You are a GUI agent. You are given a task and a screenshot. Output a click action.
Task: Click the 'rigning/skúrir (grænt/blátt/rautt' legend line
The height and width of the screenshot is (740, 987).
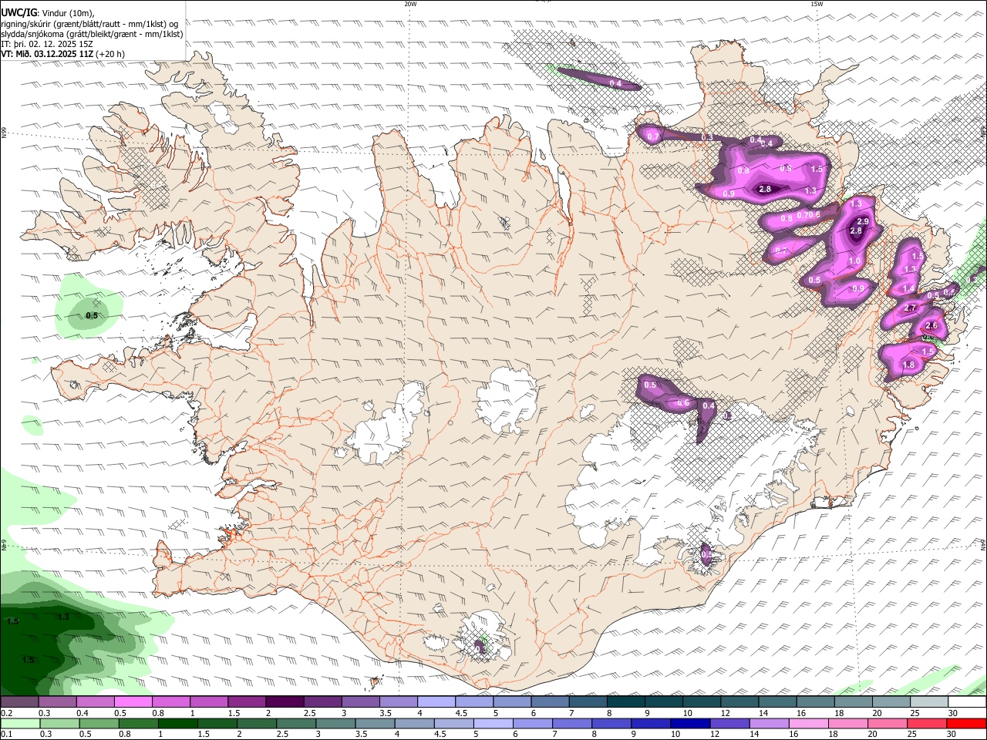pyautogui.click(x=89, y=23)
